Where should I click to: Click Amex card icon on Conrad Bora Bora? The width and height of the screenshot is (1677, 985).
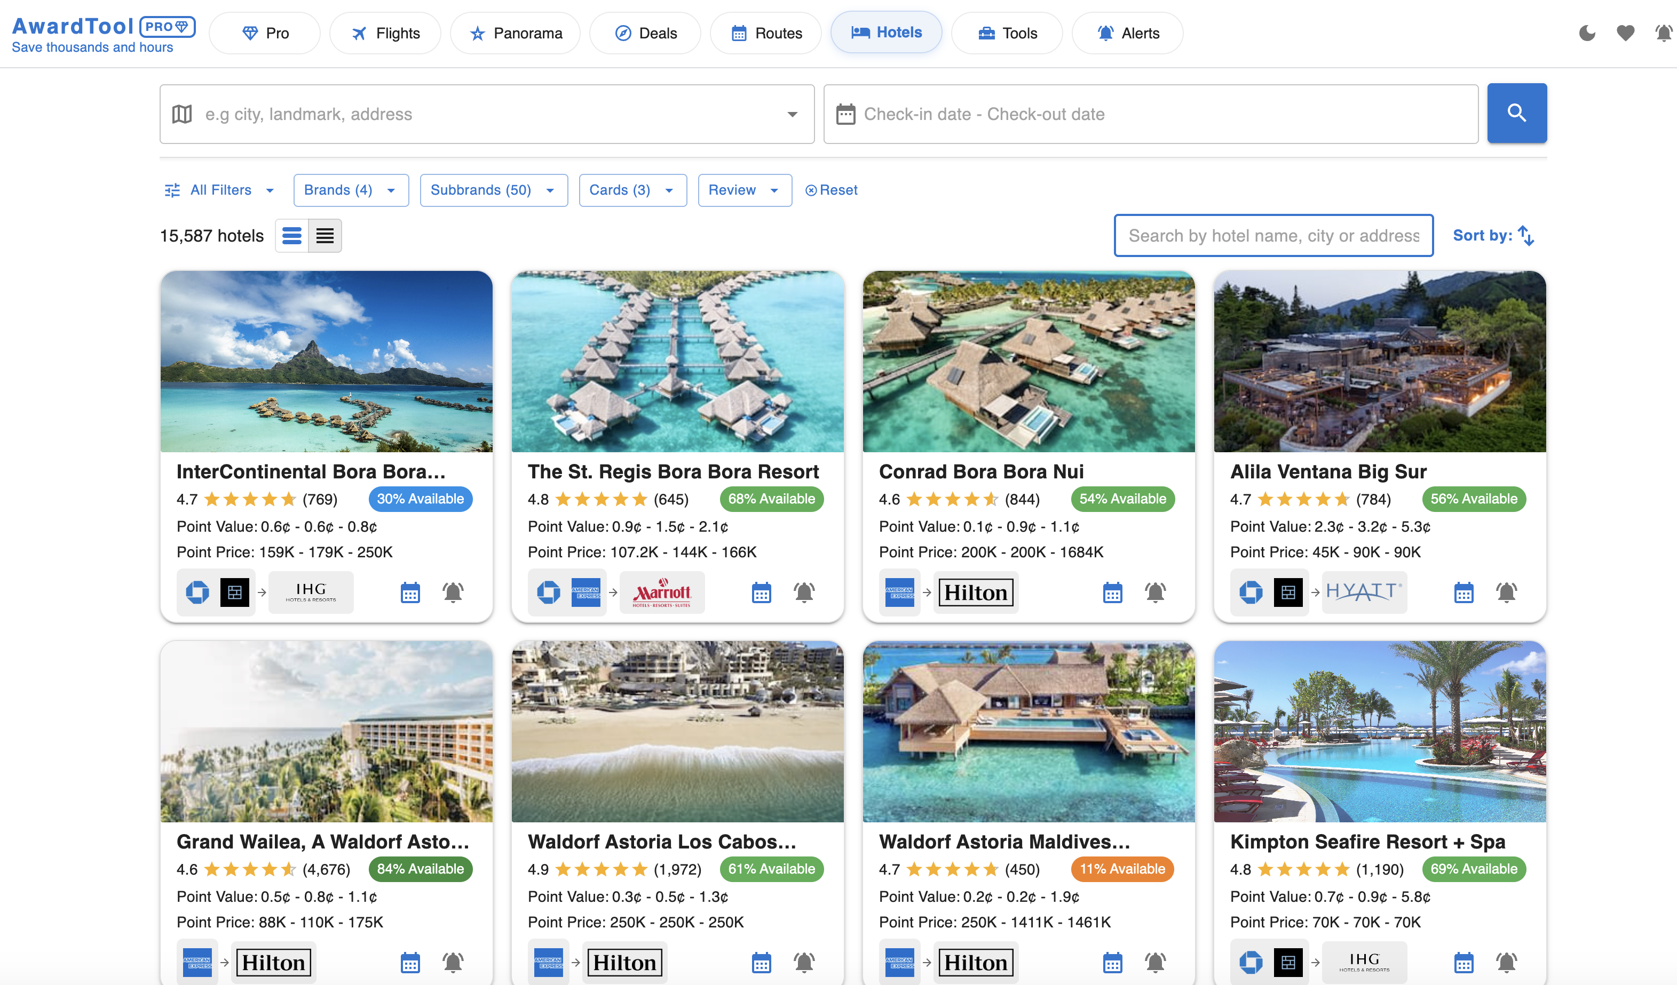(x=900, y=592)
